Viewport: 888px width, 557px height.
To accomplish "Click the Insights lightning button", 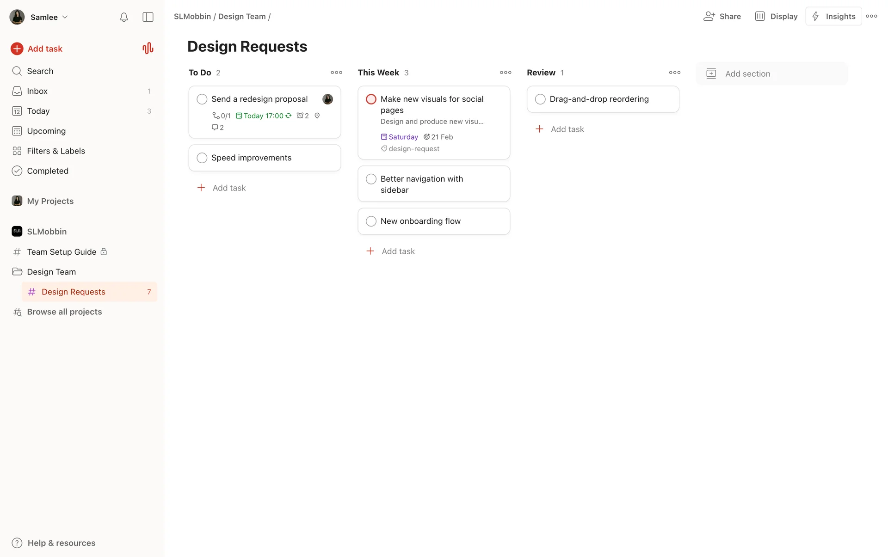I will [833, 16].
